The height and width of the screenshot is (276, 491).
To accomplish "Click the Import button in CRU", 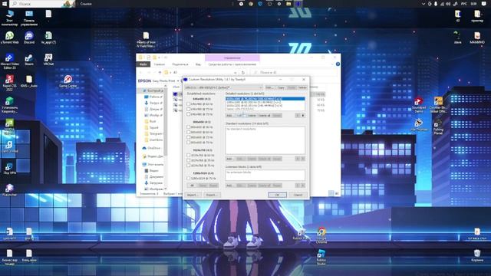I will point(193,195).
